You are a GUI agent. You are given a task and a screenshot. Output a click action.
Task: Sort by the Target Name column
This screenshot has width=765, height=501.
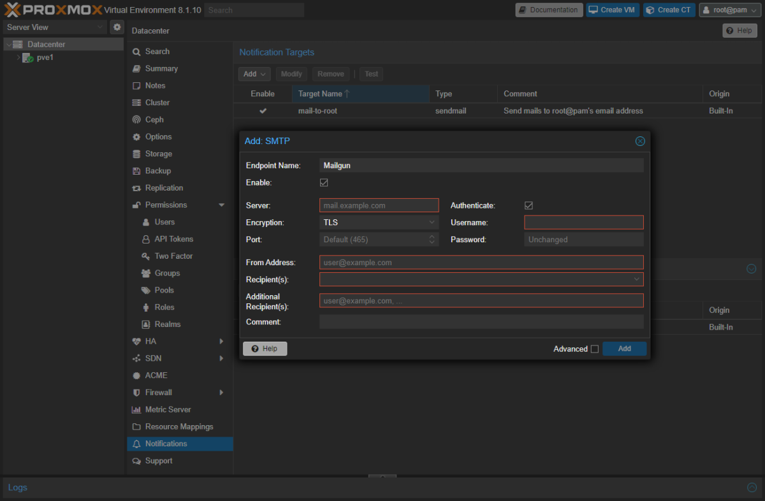click(360, 94)
